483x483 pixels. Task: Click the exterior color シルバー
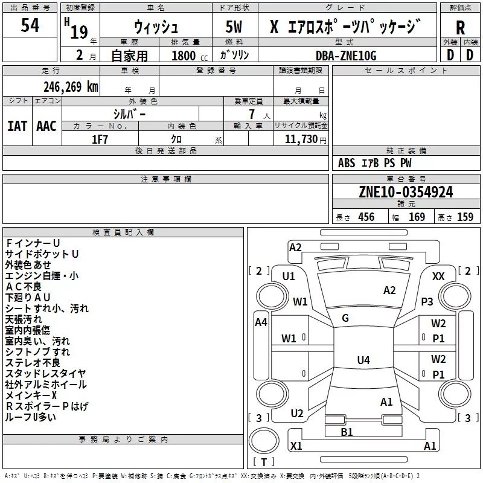[129, 114]
